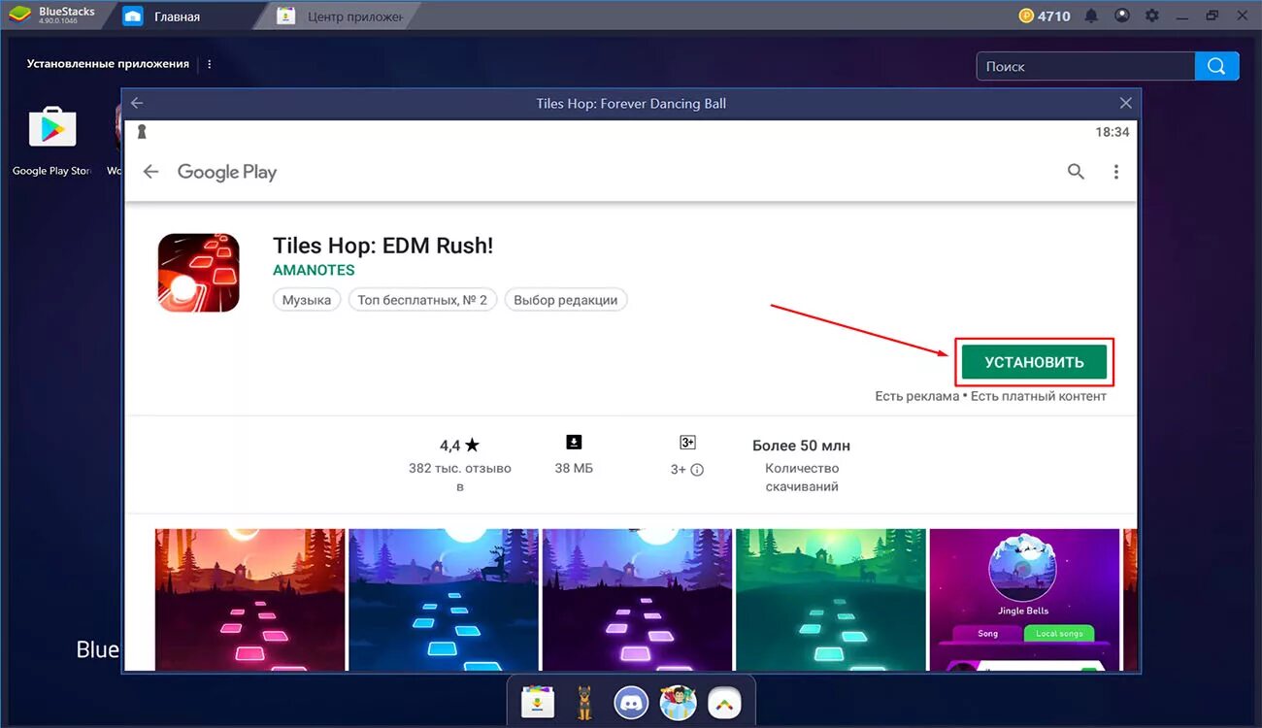
Task: Select the Музыка category chip
Action: point(307,300)
